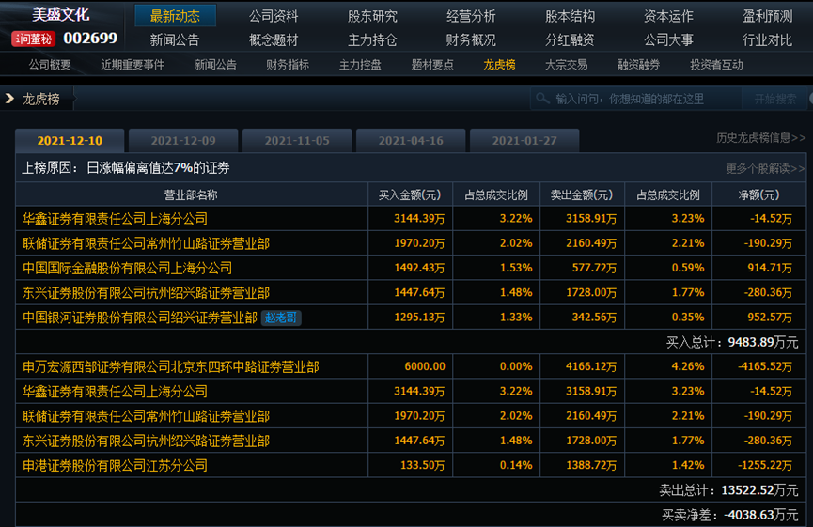Select the 大宗交易 sub-tab
The height and width of the screenshot is (527, 813).
point(566,65)
